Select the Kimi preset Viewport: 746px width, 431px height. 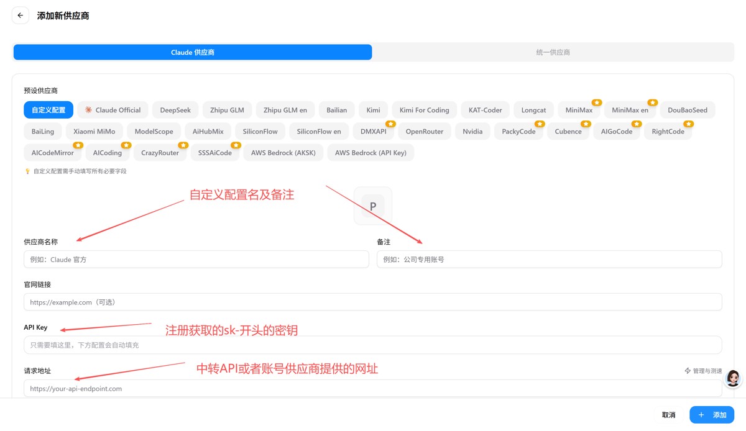tap(373, 110)
